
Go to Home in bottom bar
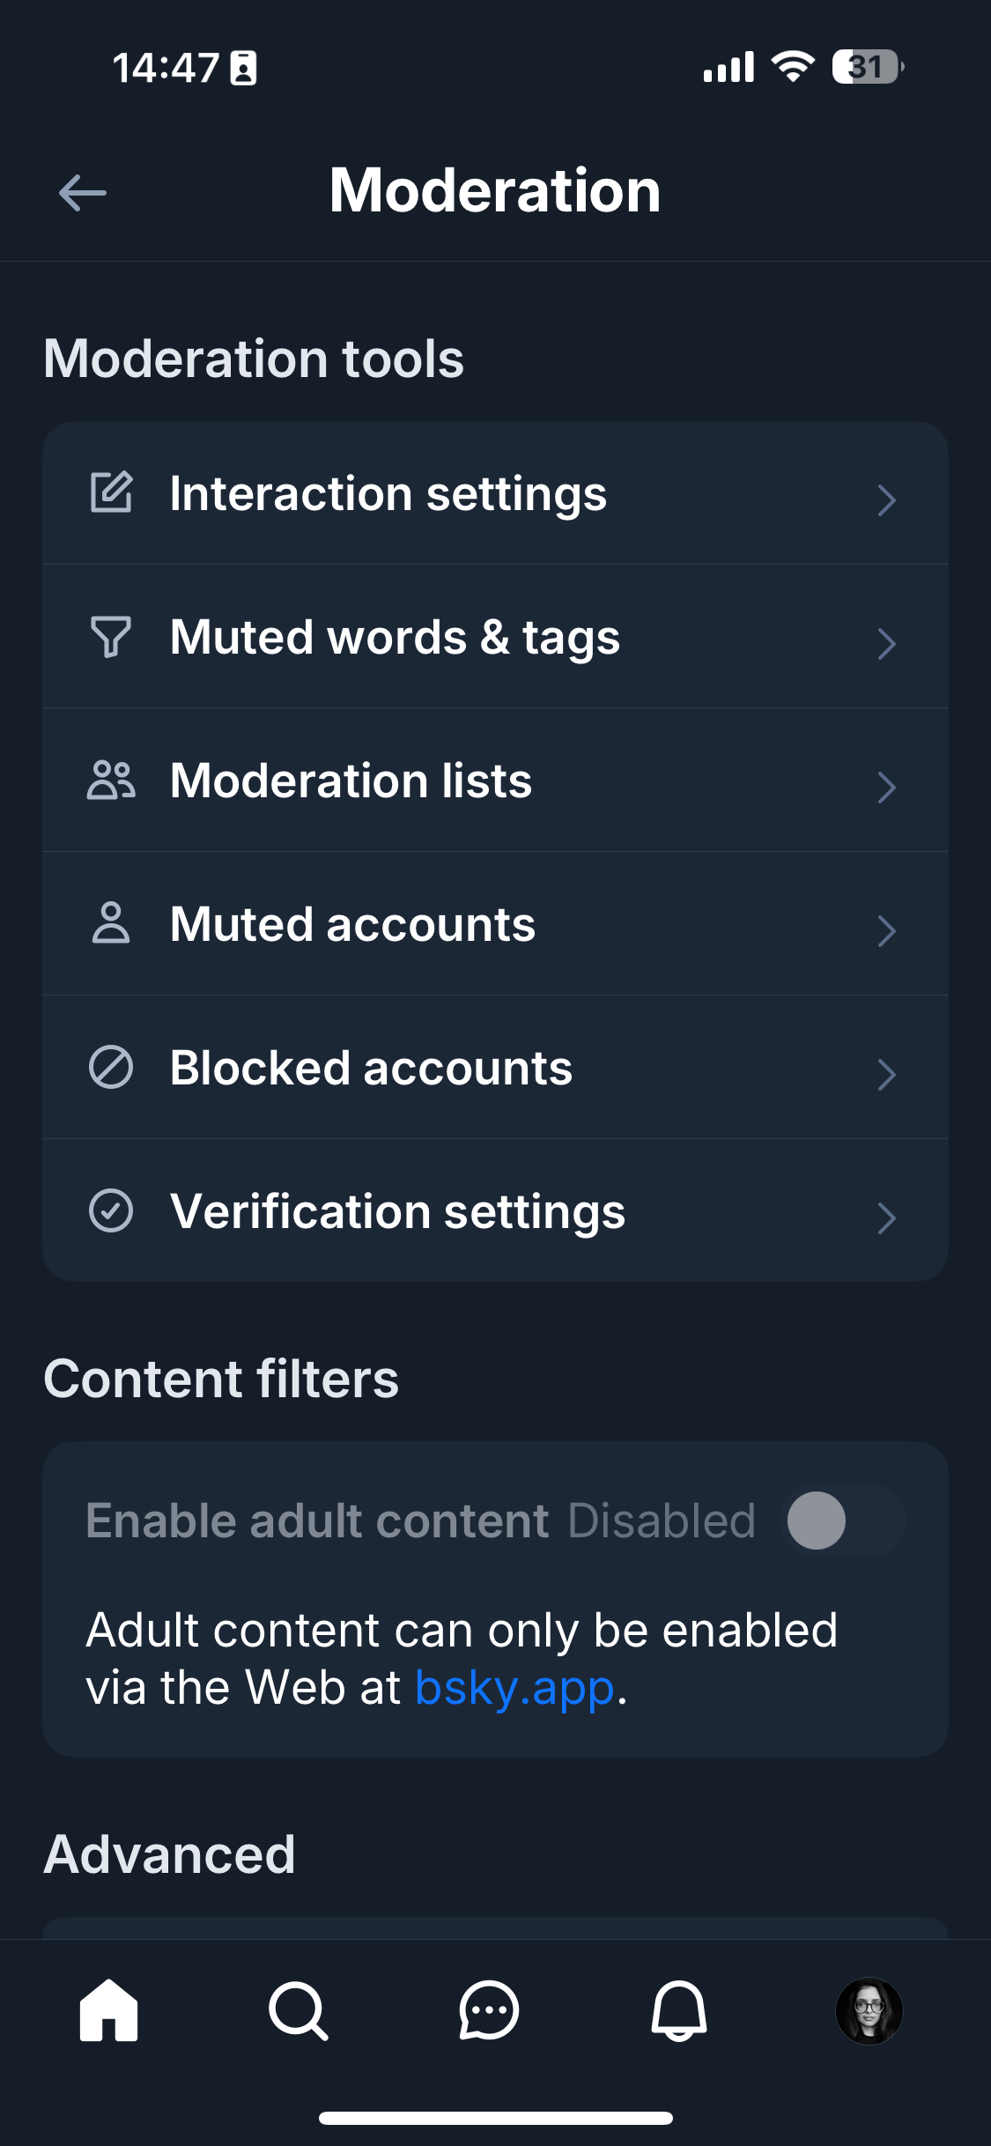pos(109,2010)
